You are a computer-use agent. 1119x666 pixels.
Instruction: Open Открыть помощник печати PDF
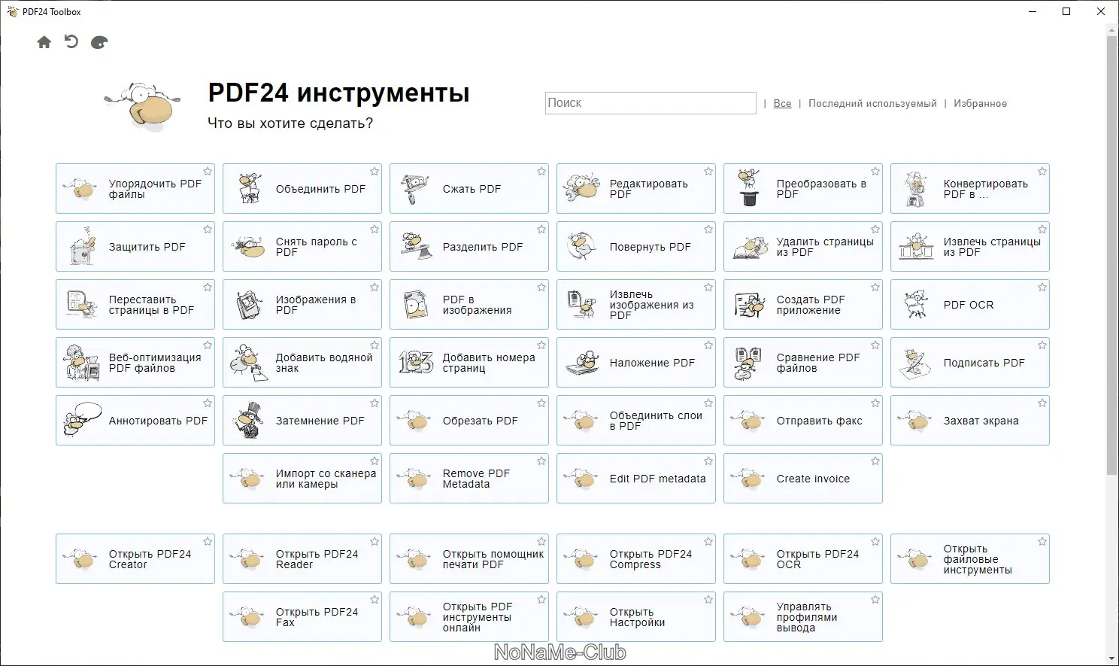(x=469, y=559)
